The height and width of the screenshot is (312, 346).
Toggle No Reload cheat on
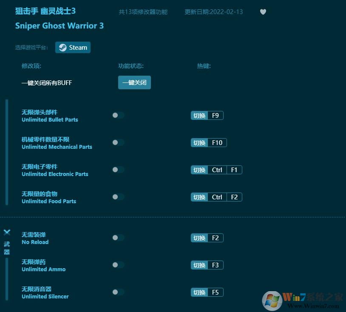118,238
